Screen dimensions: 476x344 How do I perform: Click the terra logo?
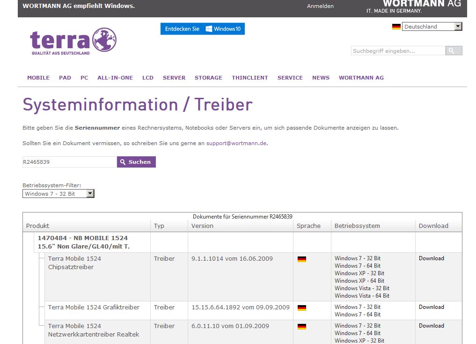pos(73,41)
